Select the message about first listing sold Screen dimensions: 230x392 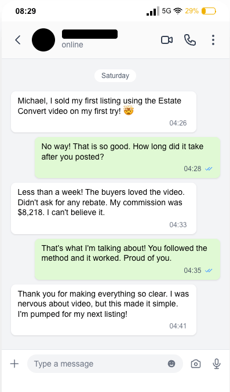coord(104,112)
